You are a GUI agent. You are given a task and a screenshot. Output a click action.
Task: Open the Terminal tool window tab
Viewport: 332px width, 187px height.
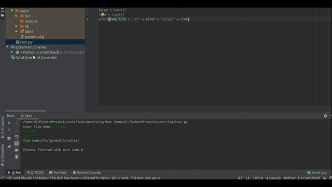[x=58, y=172]
